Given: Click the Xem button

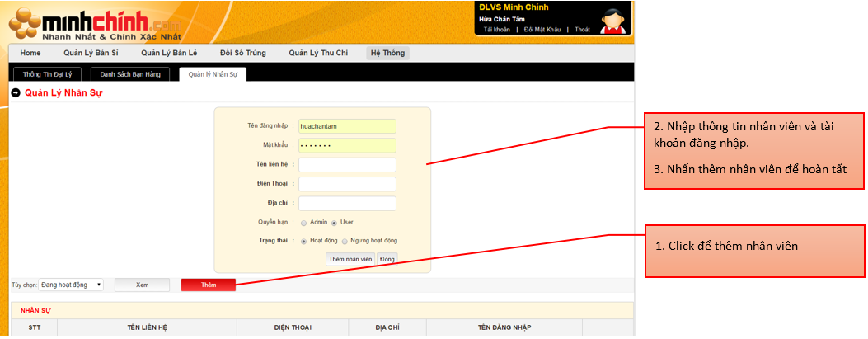Looking at the screenshot, I should [142, 285].
